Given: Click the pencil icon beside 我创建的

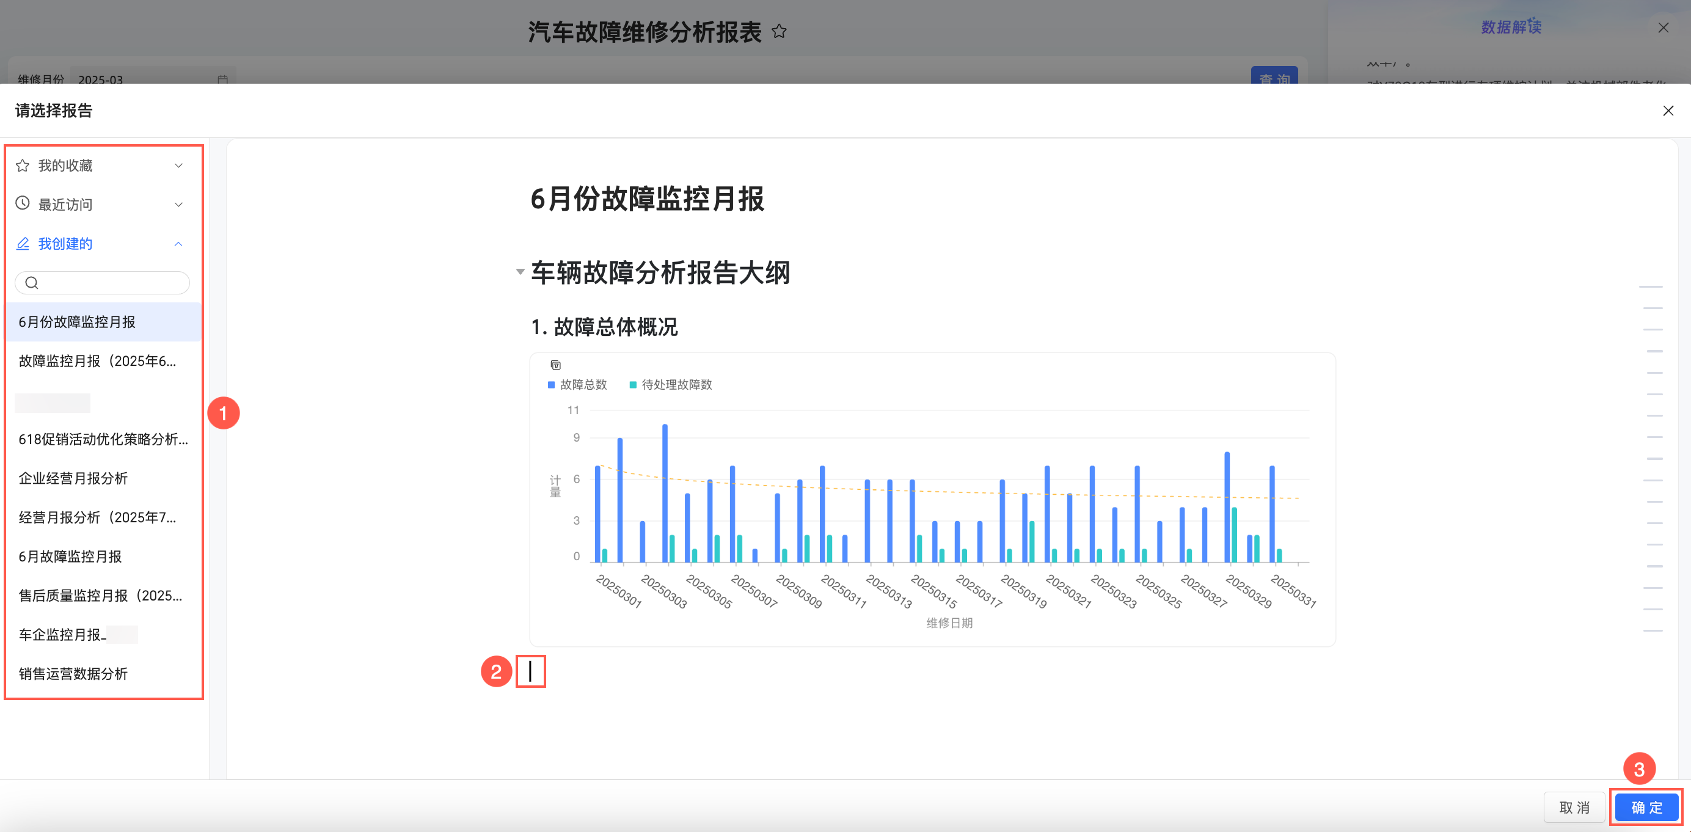Looking at the screenshot, I should (x=23, y=244).
